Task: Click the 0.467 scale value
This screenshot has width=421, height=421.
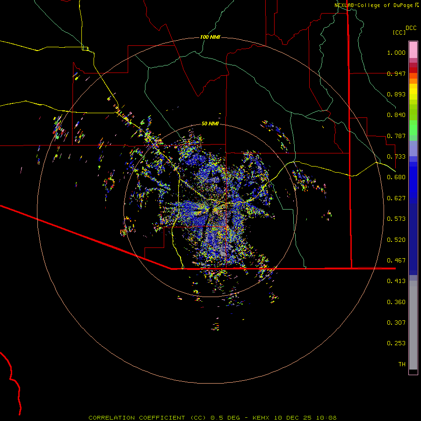Action: (396, 261)
